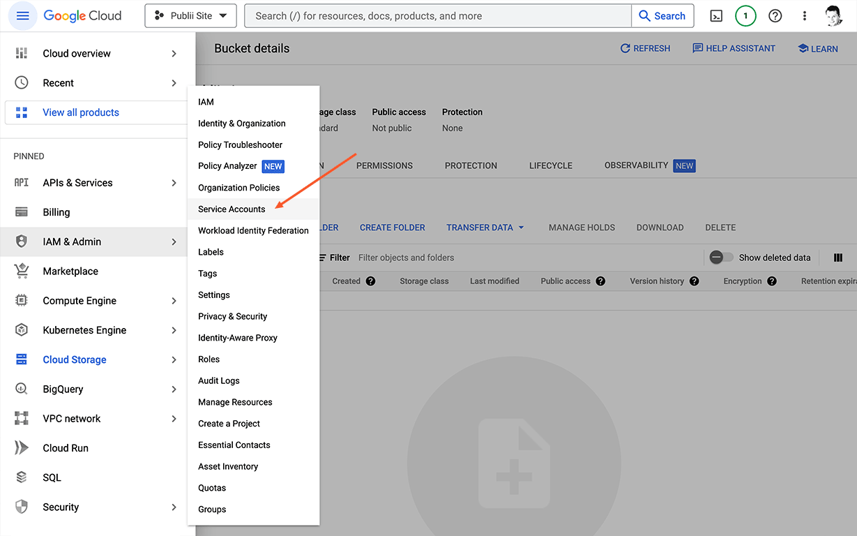Screen dimensions: 857x536
Task: Choose Roles in IAM & Admin submenu
Action: tap(208, 359)
